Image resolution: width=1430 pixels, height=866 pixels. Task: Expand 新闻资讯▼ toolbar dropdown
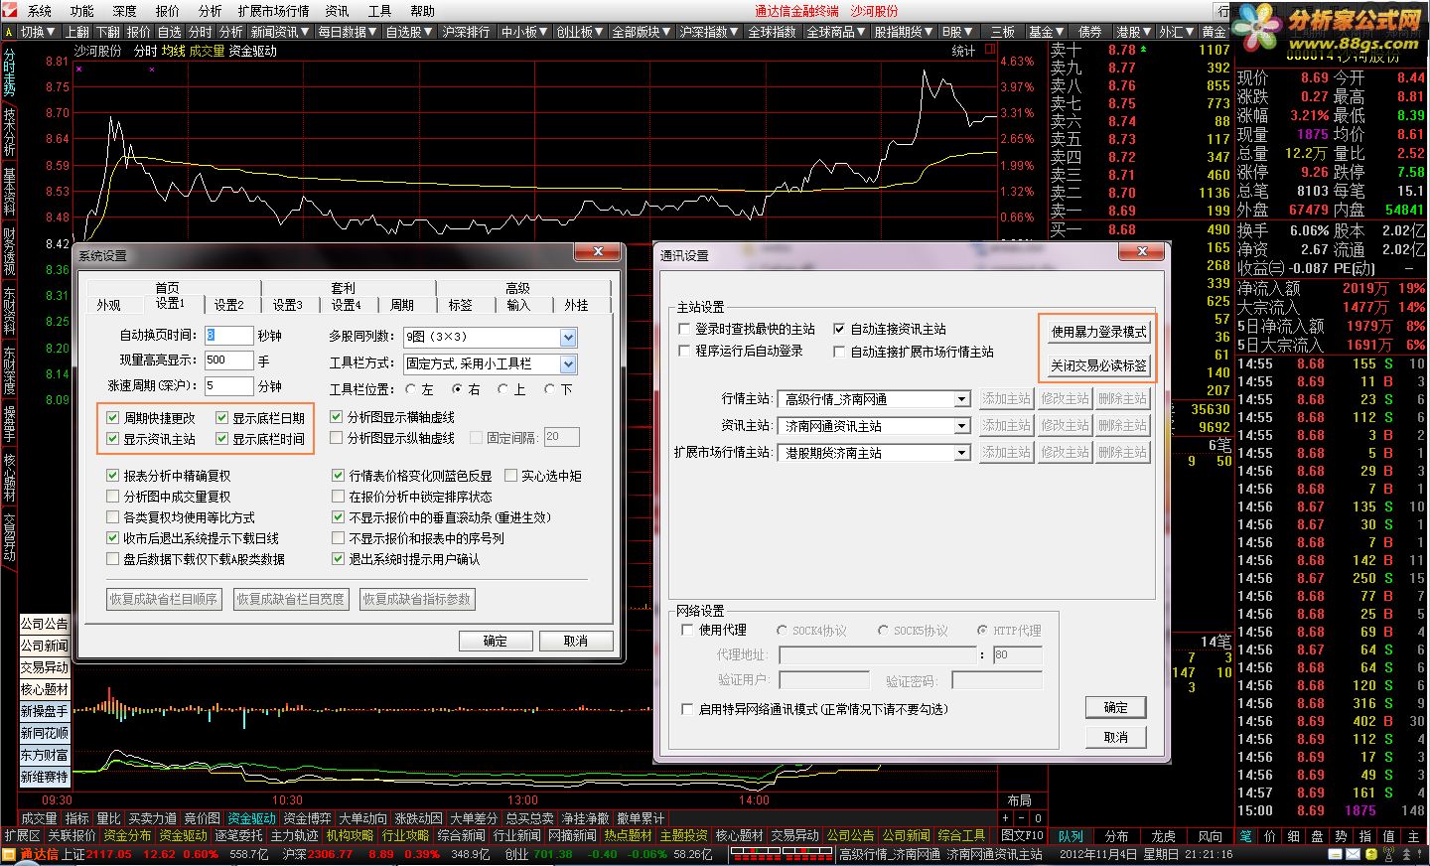pyautogui.click(x=280, y=32)
